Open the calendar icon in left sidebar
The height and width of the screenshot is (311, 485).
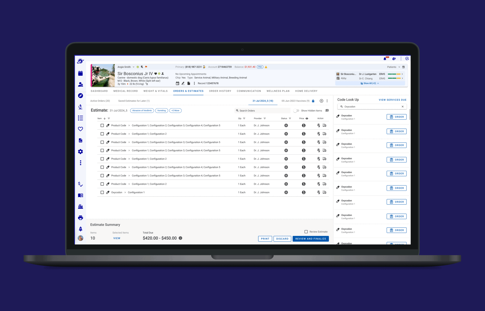80,73
